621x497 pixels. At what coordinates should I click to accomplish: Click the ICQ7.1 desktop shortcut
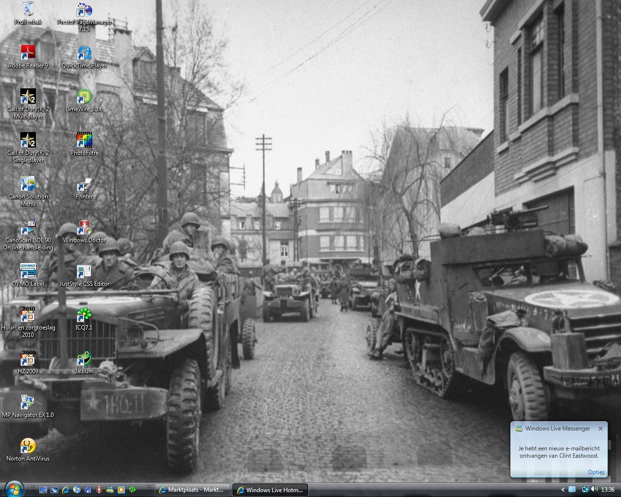pyautogui.click(x=84, y=315)
